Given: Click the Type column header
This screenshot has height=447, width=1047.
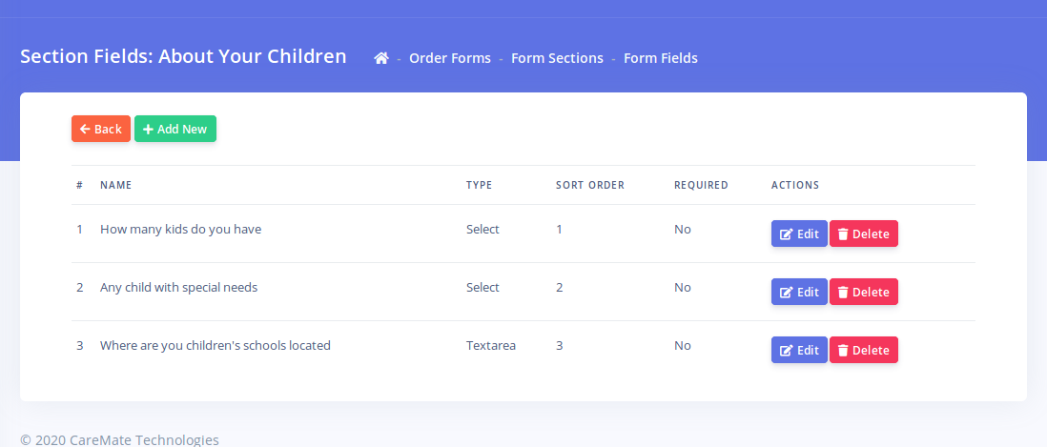Looking at the screenshot, I should [479, 185].
